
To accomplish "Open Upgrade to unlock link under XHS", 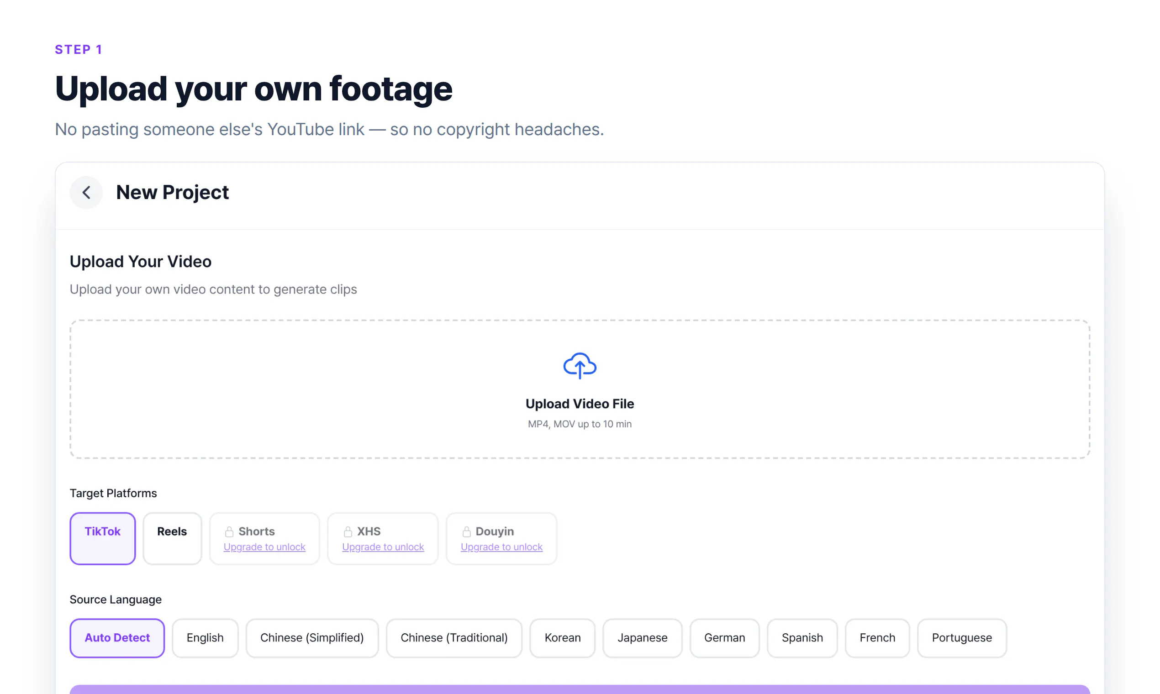I will [383, 547].
